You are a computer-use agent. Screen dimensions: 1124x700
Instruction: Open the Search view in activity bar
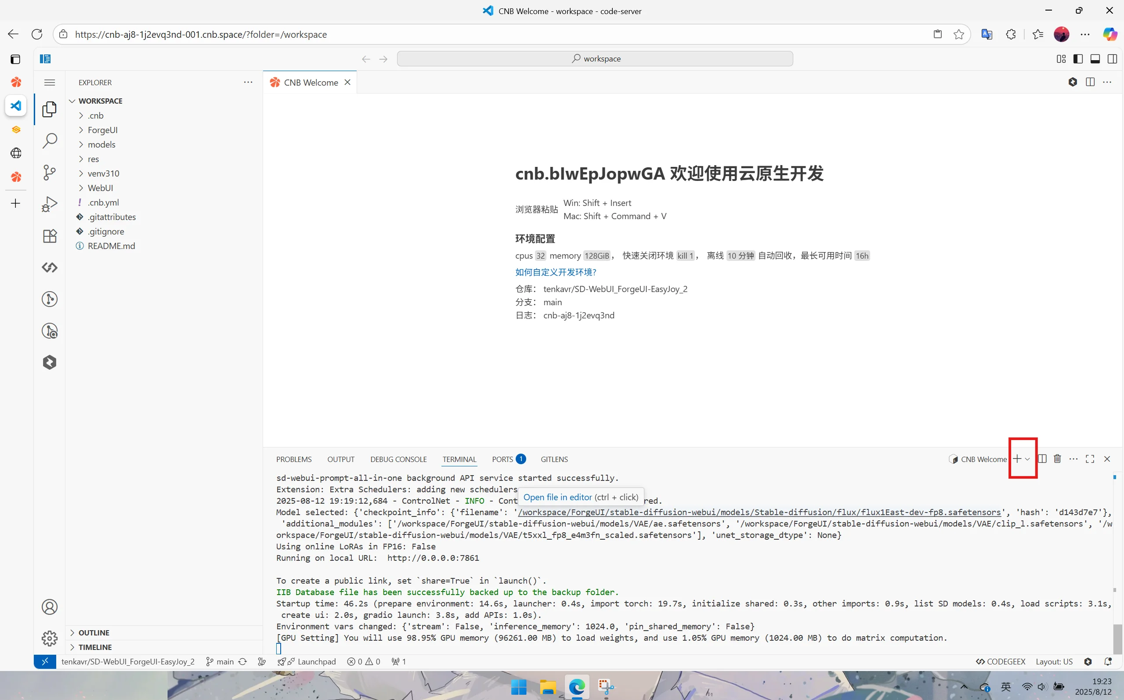(x=50, y=141)
